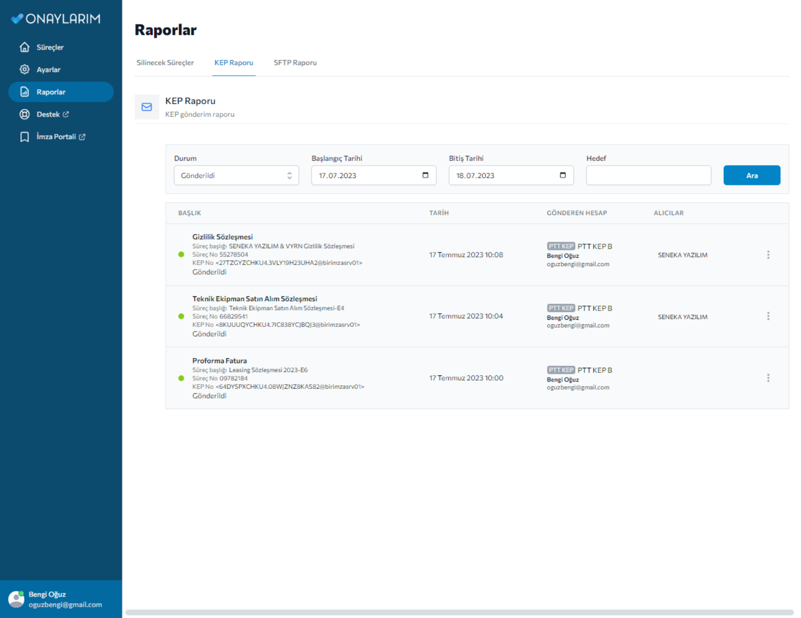Click the ONAYLARIM logo
The width and height of the screenshot is (801, 618).
[x=56, y=19]
